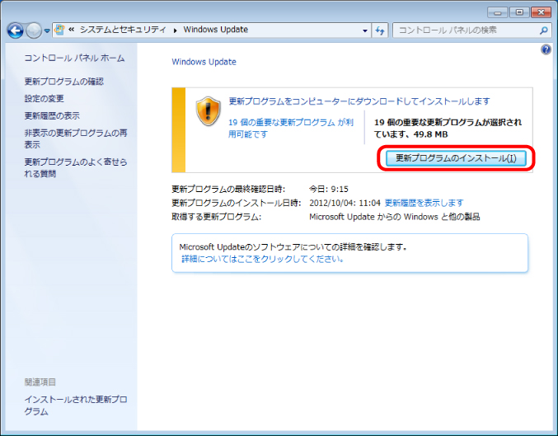Select システムとセキュリティ breadcrumb

pyautogui.click(x=123, y=30)
